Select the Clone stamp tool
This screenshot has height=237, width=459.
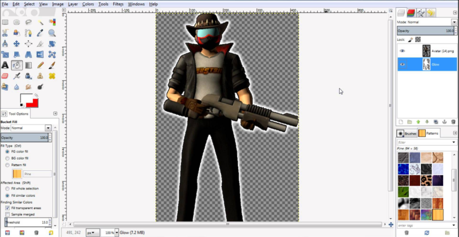click(40, 76)
